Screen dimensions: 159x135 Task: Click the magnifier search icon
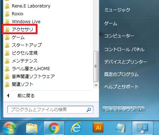point(89,110)
